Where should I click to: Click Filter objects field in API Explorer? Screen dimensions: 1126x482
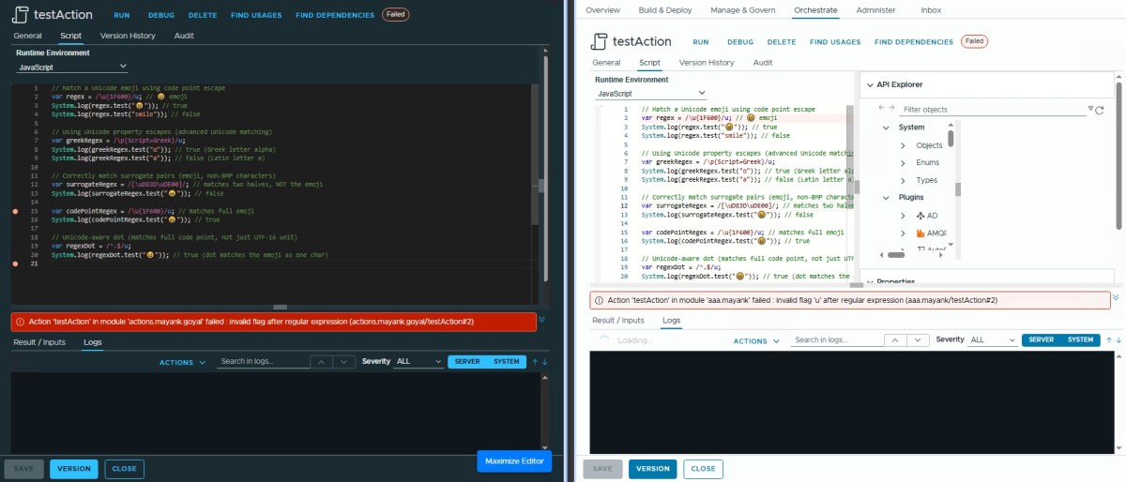[993, 110]
